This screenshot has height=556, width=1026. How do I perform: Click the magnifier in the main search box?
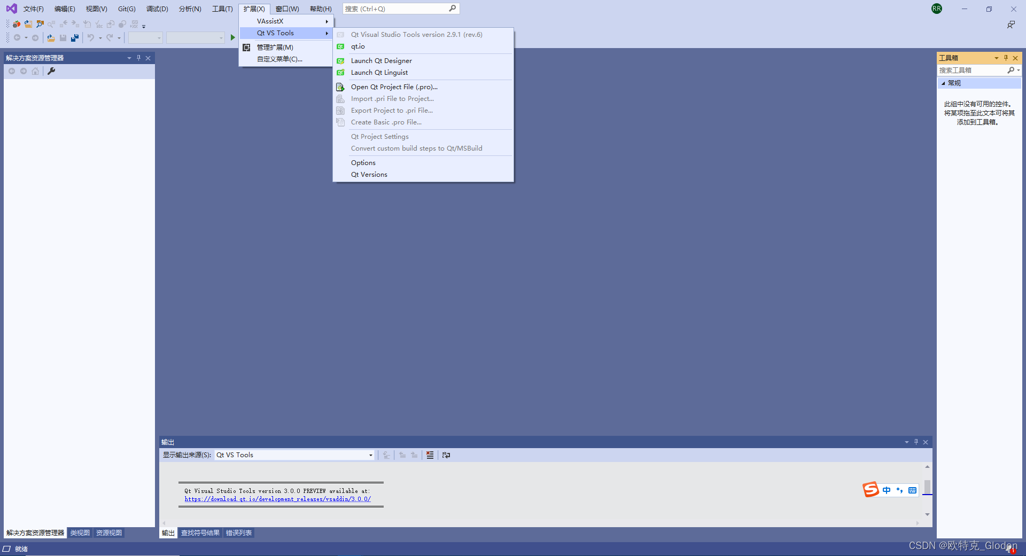tap(453, 9)
